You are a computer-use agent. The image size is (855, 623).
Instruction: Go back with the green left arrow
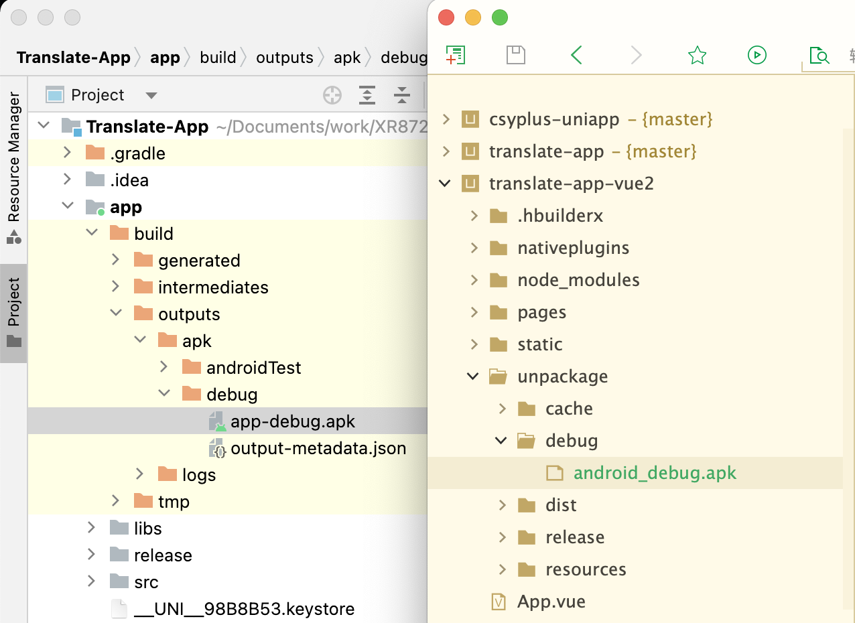pyautogui.click(x=576, y=55)
